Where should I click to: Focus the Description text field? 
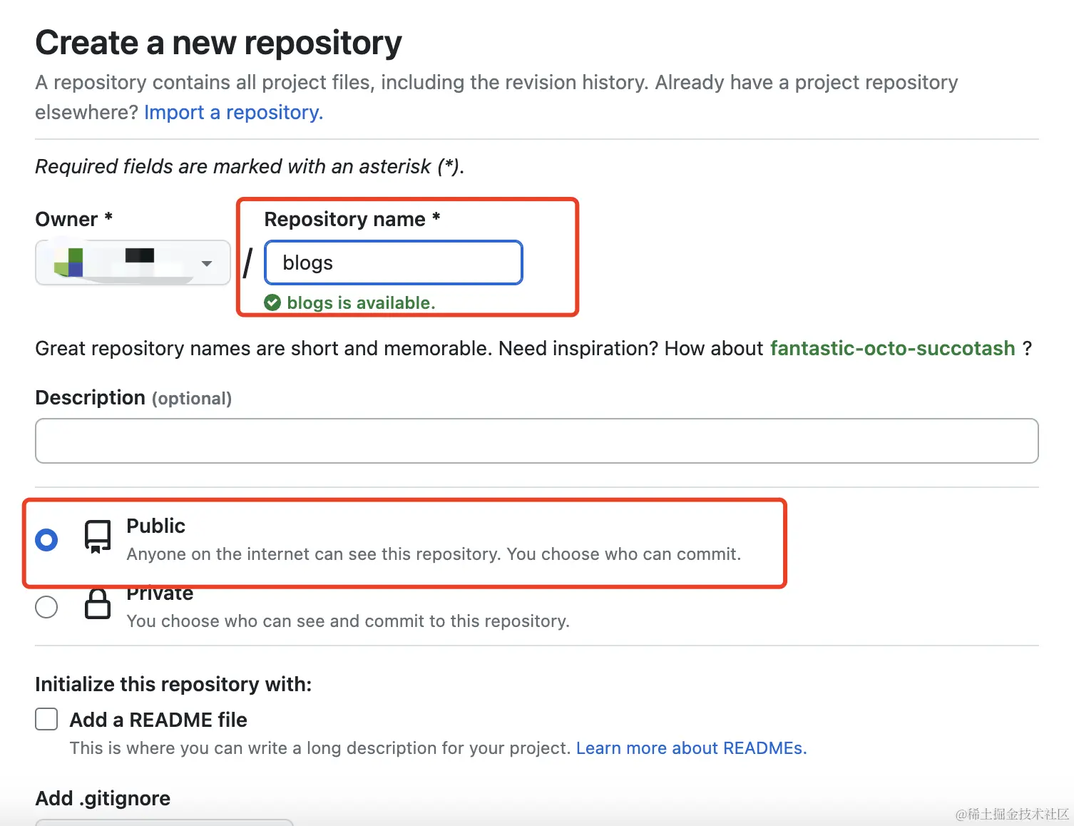(x=536, y=441)
